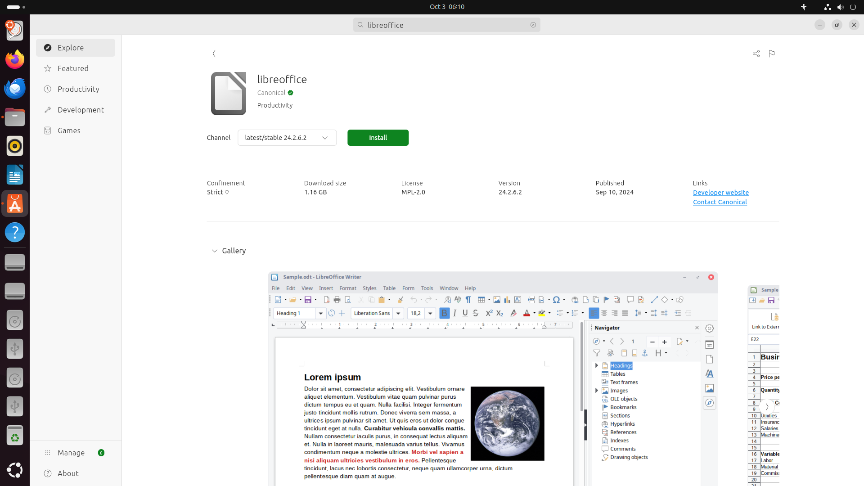Open the Developer website link

pyautogui.click(x=721, y=193)
